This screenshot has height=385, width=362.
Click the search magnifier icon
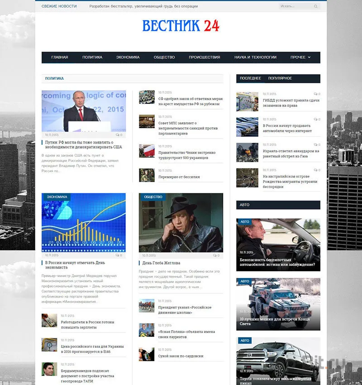point(315,6)
